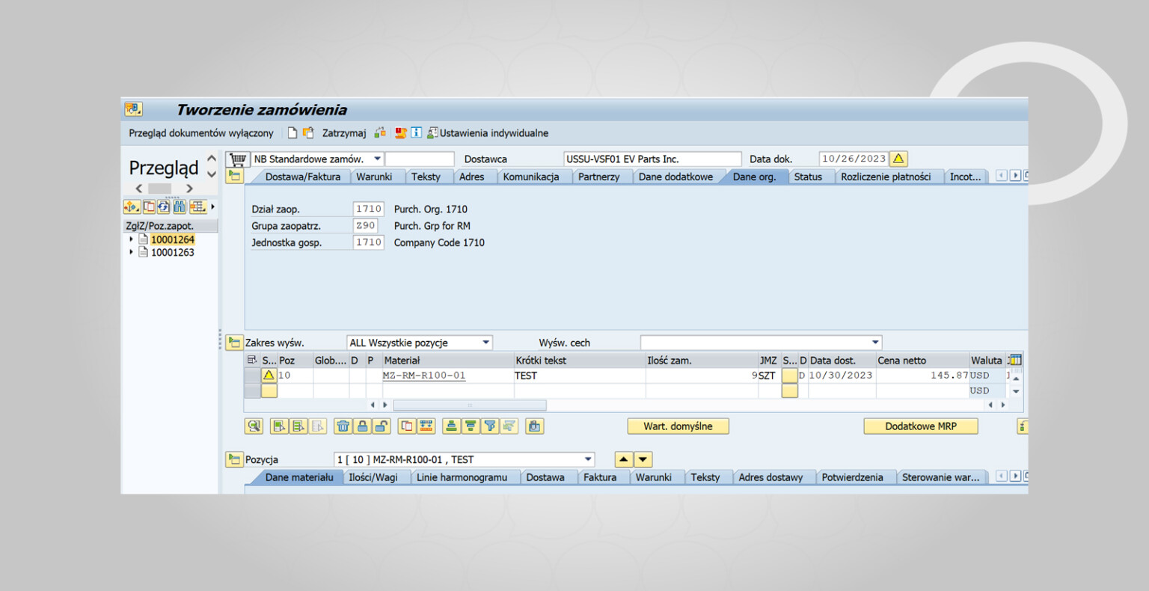Open the NB Standardowe zamów. dropdown
This screenshot has width=1149, height=591.
pyautogui.click(x=377, y=159)
